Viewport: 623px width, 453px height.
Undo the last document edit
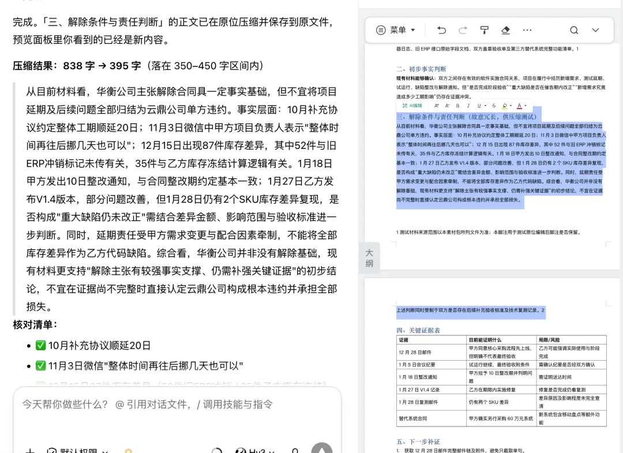(x=441, y=30)
